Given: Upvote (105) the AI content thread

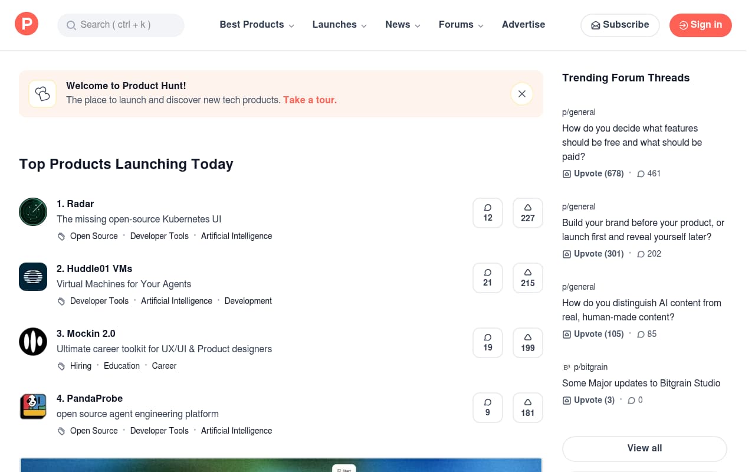Looking at the screenshot, I should point(593,334).
